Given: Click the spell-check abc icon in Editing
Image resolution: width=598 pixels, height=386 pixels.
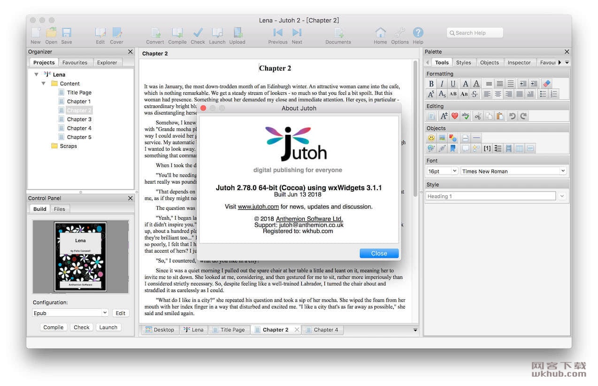Looking at the screenshot, I should pos(466,116).
